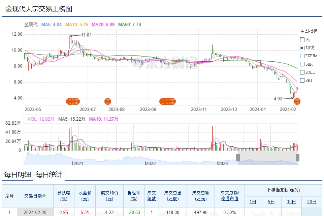Enable the EXPMA indicator checkbox
Image resolution: width=324 pixels, height=216 pixels.
tap(302, 56)
